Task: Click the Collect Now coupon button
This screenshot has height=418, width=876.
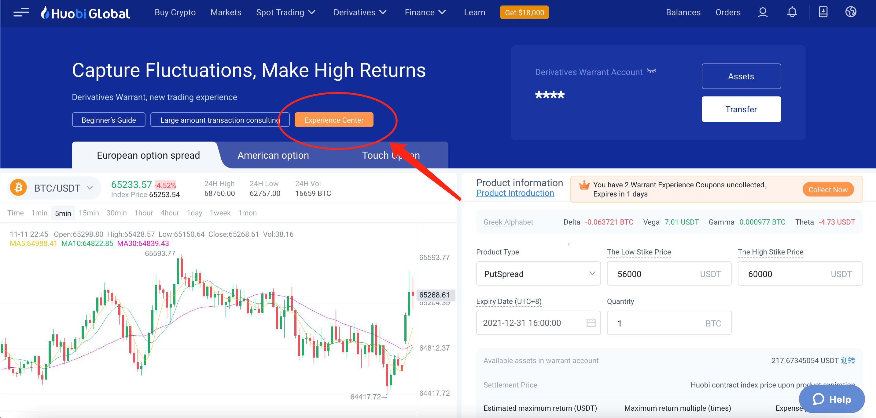Action: [x=827, y=189]
